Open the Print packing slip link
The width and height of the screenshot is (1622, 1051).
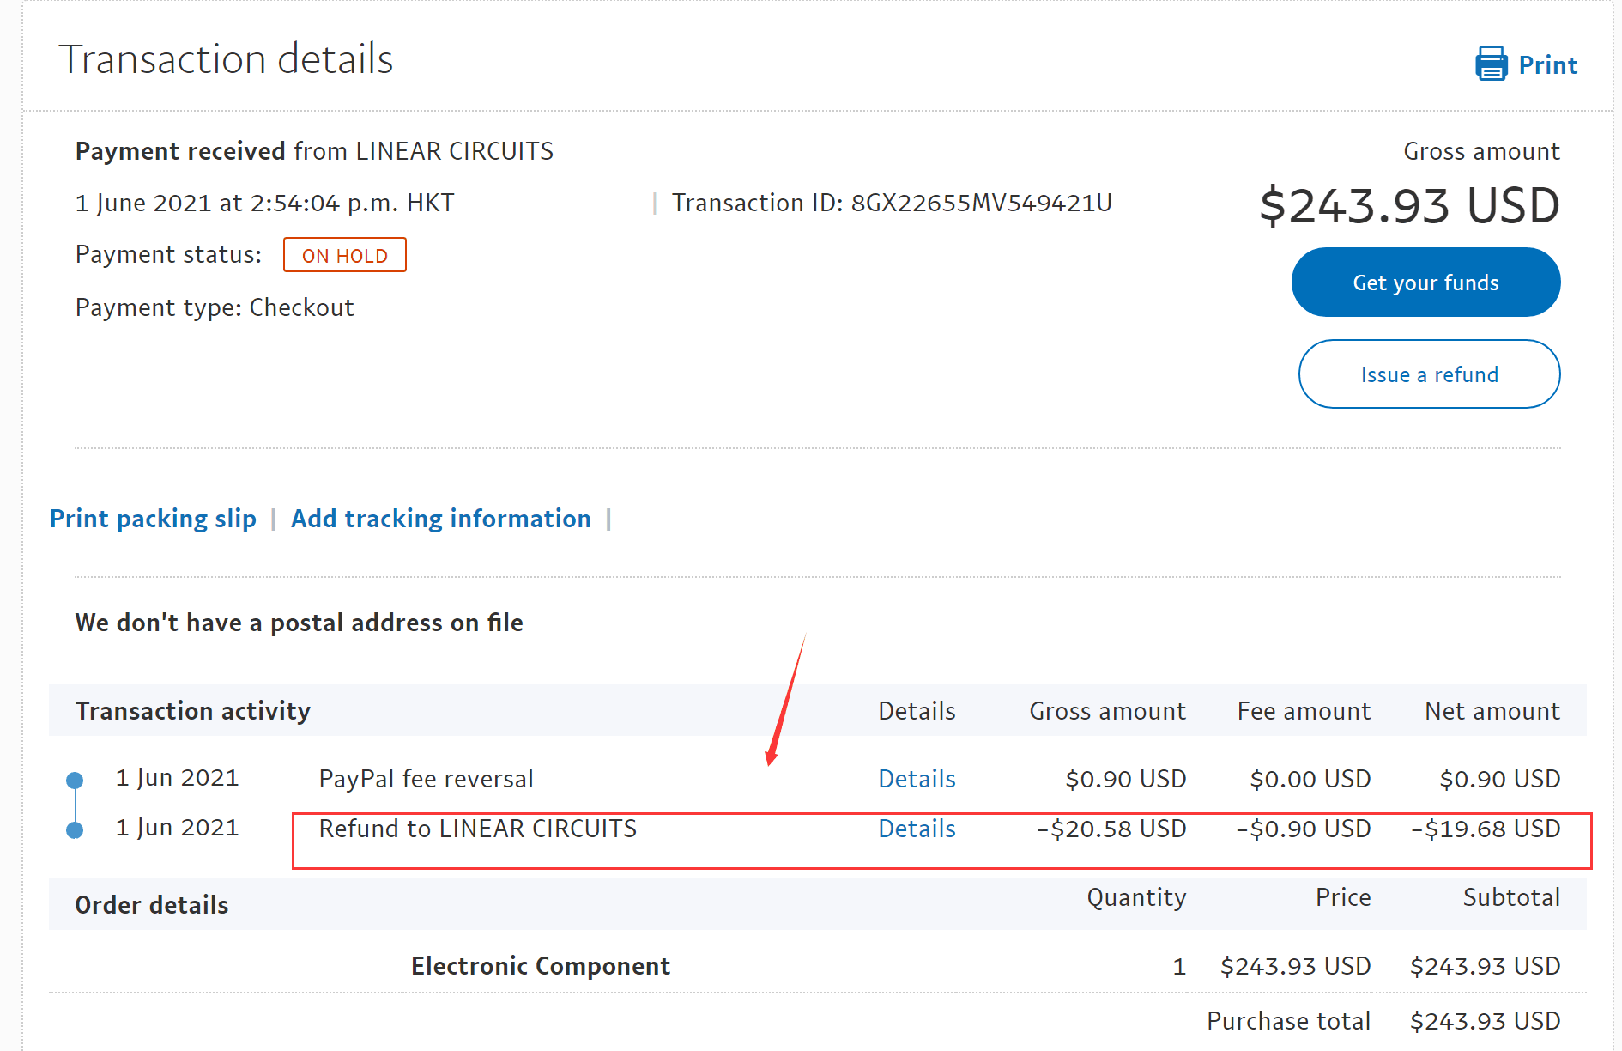coord(153,519)
